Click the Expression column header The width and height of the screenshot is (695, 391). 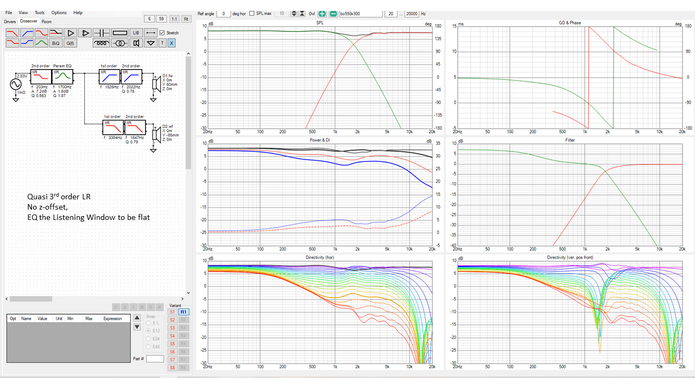click(x=112, y=319)
